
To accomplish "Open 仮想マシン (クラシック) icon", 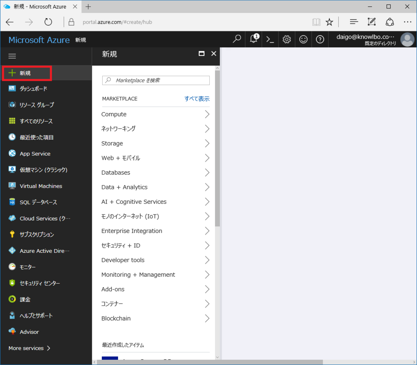I will [x=12, y=170].
